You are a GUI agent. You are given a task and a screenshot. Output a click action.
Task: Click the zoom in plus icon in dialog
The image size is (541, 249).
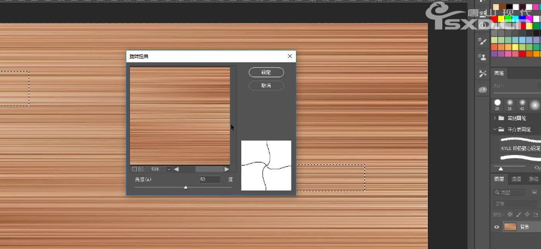click(141, 169)
